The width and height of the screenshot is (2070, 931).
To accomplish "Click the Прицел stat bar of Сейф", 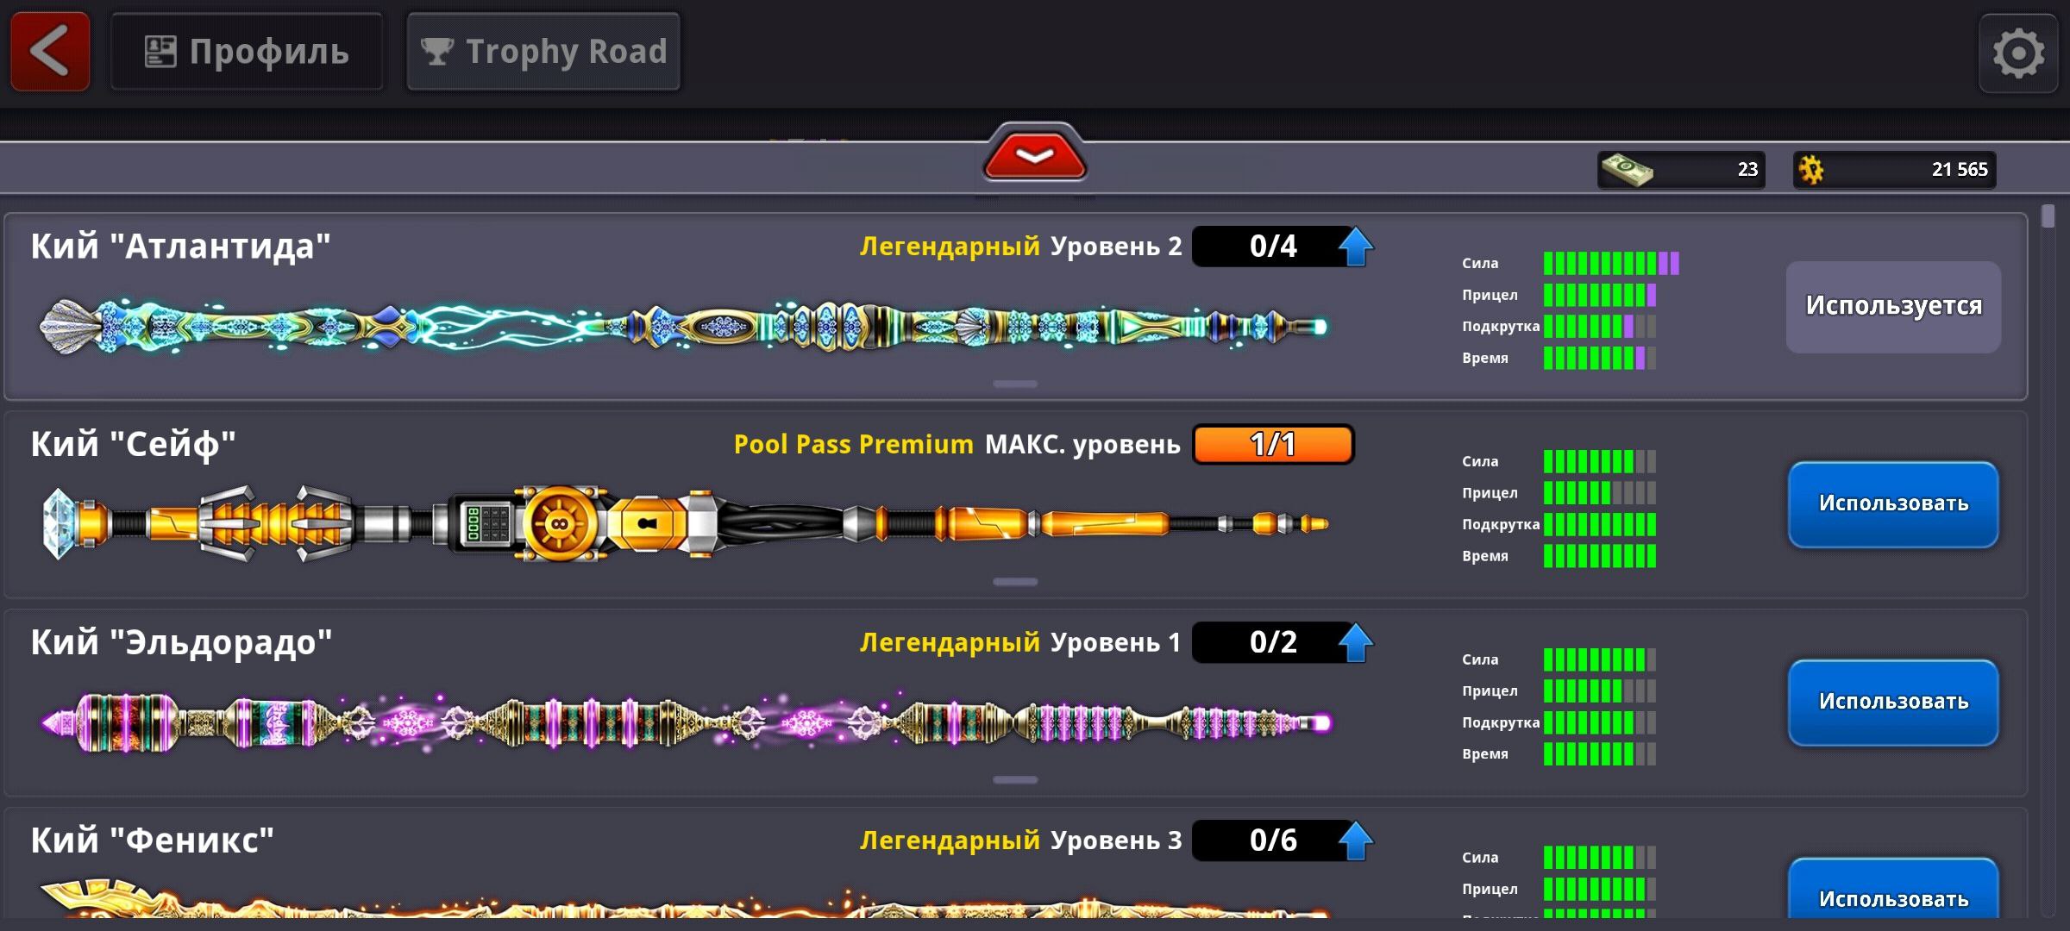I will tap(1600, 493).
